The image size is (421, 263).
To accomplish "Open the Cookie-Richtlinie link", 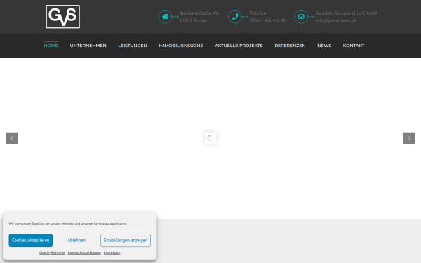I will tap(52, 252).
